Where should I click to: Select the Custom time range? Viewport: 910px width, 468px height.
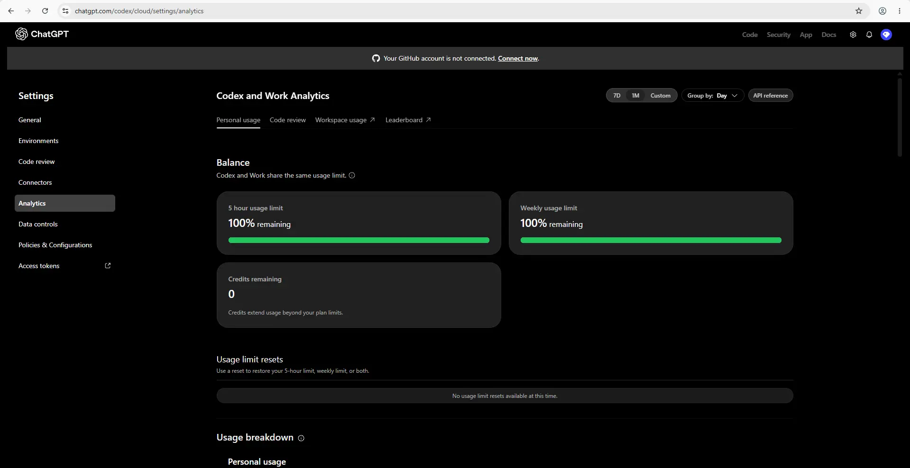661,96
